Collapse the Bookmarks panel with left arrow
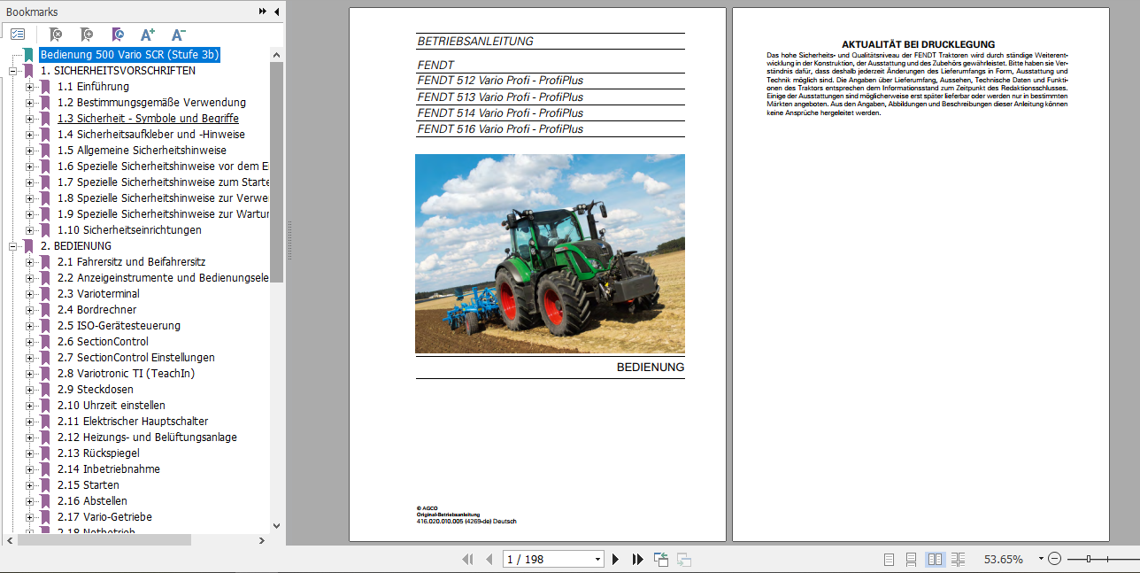1140x573 pixels. click(276, 12)
